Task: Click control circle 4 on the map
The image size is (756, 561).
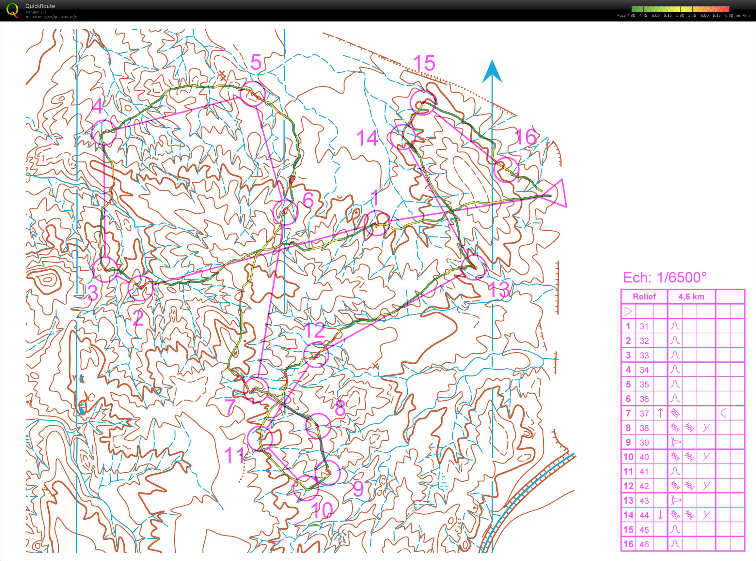Action: pyautogui.click(x=104, y=132)
